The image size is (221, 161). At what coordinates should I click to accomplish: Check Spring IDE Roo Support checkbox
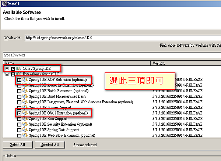pos(19,119)
